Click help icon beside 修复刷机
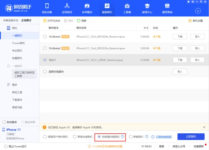This screenshot has height=150, width=209. (x=147, y=137)
